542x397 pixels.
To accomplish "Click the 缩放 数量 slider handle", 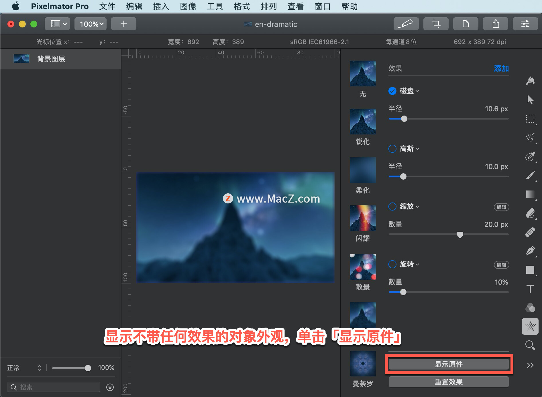I will (x=460, y=235).
